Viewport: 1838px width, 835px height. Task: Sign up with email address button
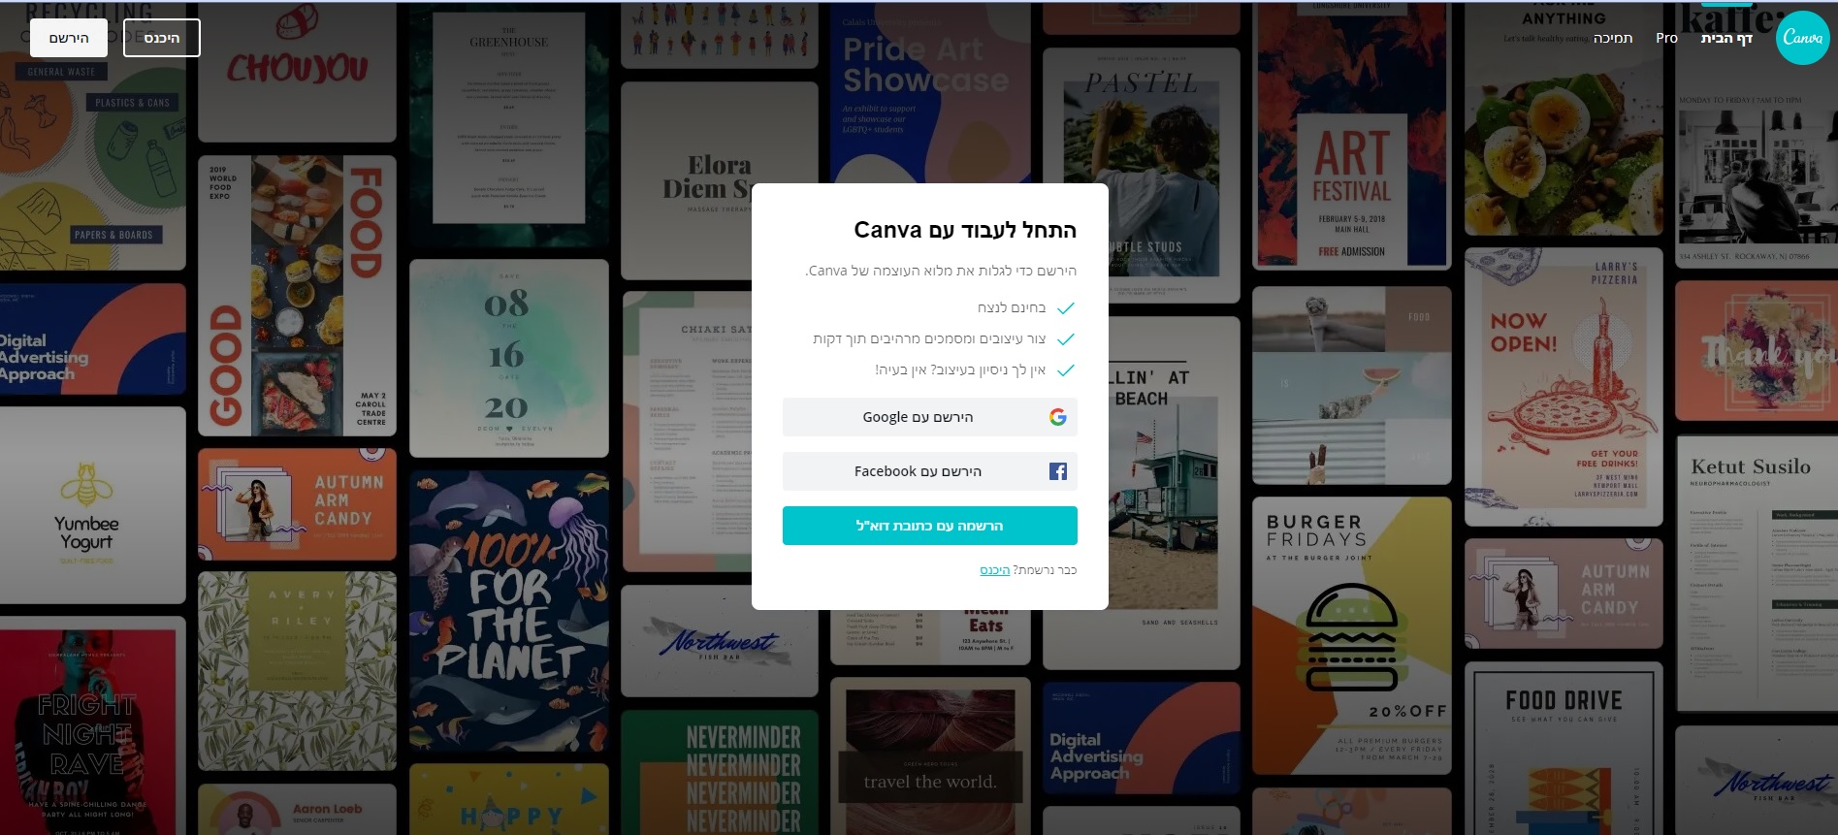pyautogui.click(x=929, y=526)
